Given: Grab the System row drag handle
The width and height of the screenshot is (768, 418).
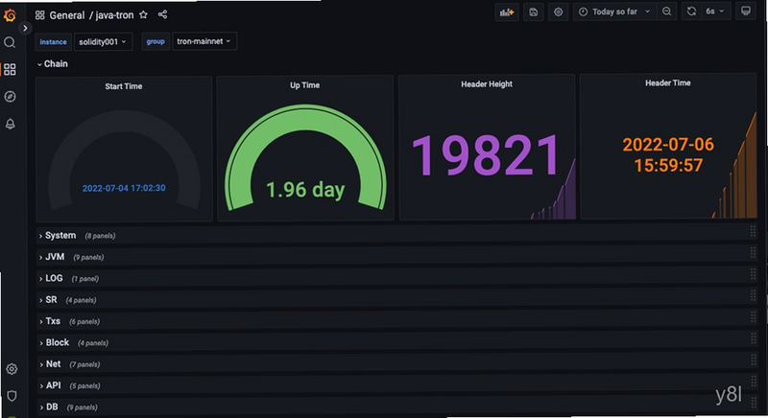Looking at the screenshot, I should click(753, 232).
